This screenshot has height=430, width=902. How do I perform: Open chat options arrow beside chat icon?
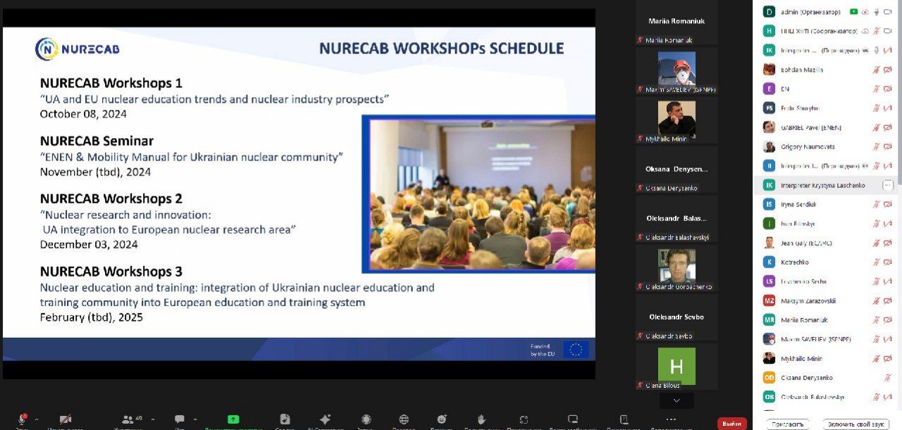click(x=196, y=419)
